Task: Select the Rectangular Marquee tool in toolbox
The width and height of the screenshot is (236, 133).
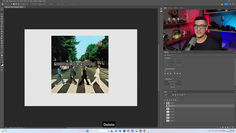Action: pos(2,12)
